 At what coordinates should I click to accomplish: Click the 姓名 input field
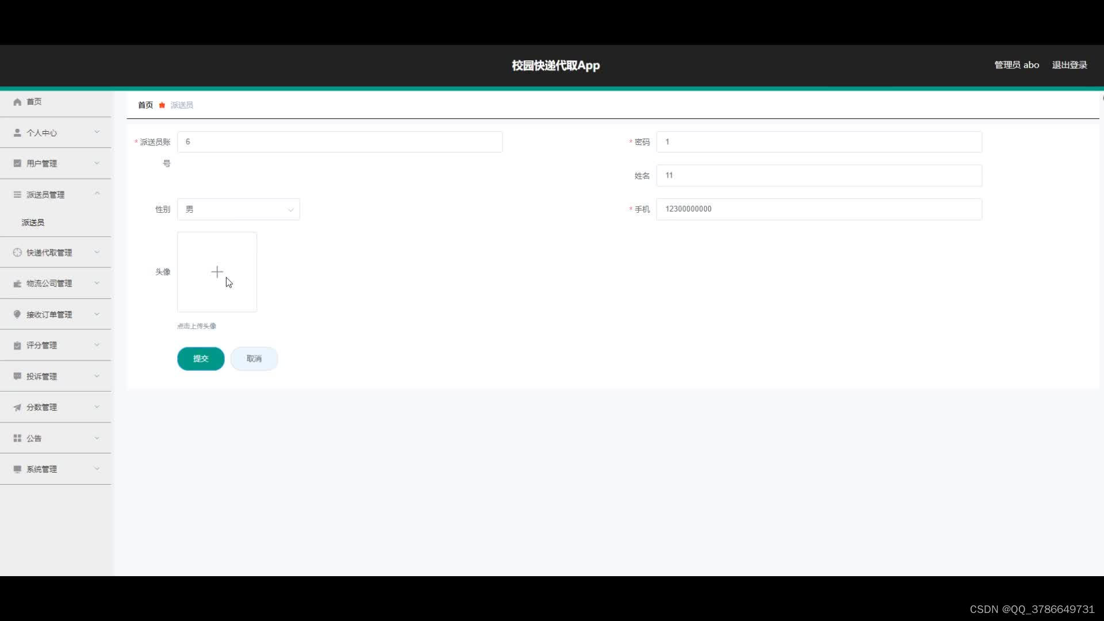(x=819, y=175)
